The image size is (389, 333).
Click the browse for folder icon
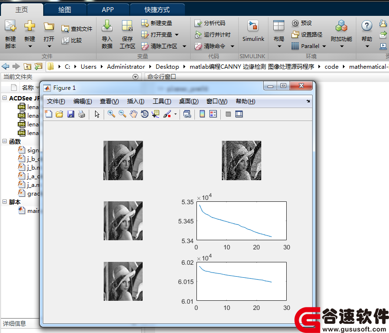coord(38,66)
